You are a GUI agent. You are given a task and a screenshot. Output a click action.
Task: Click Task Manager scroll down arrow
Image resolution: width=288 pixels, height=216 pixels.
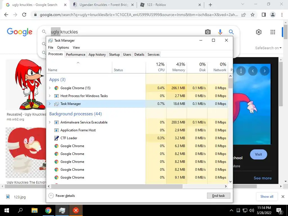231,182
